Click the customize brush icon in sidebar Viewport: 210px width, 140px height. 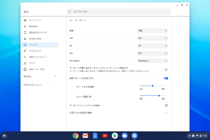click(25, 51)
